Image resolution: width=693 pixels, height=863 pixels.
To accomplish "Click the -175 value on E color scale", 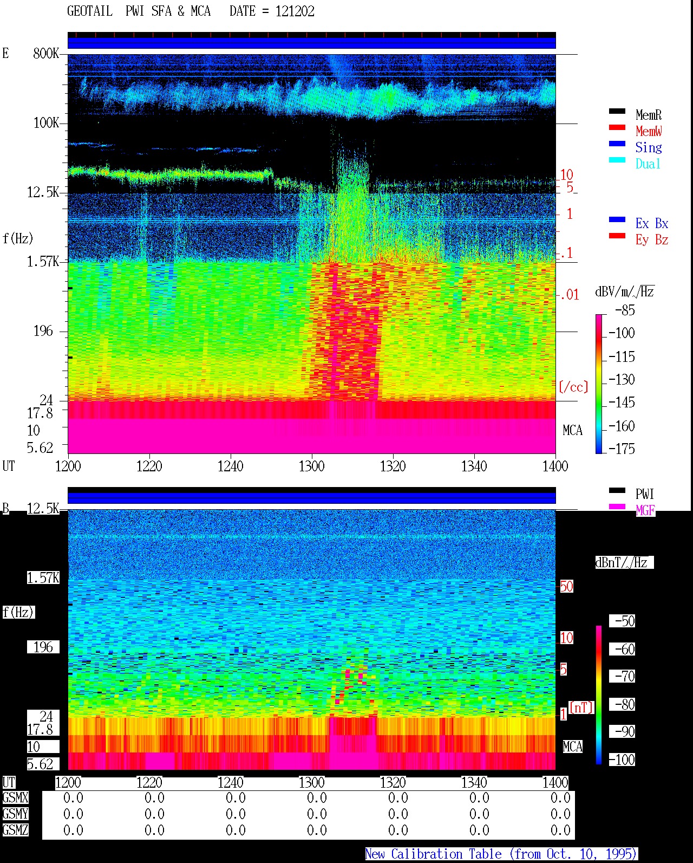I will pyautogui.click(x=622, y=449).
